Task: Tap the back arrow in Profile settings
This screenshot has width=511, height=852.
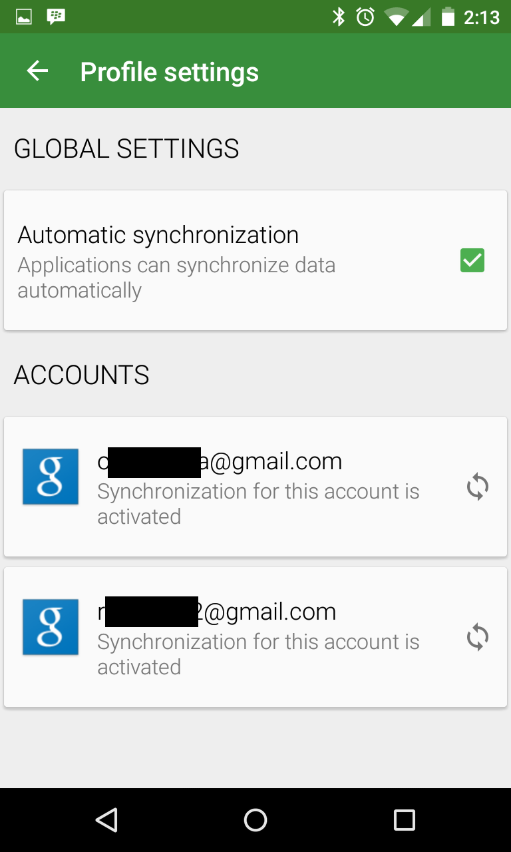Action: pyautogui.click(x=38, y=71)
